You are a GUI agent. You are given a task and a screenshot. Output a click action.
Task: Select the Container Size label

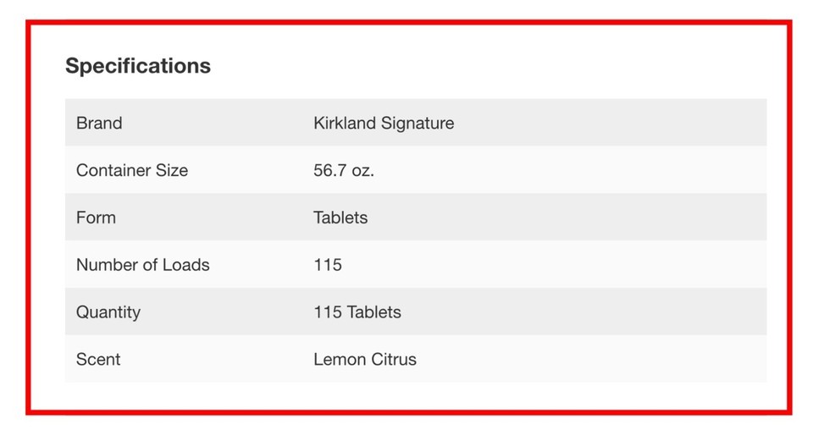tap(132, 170)
